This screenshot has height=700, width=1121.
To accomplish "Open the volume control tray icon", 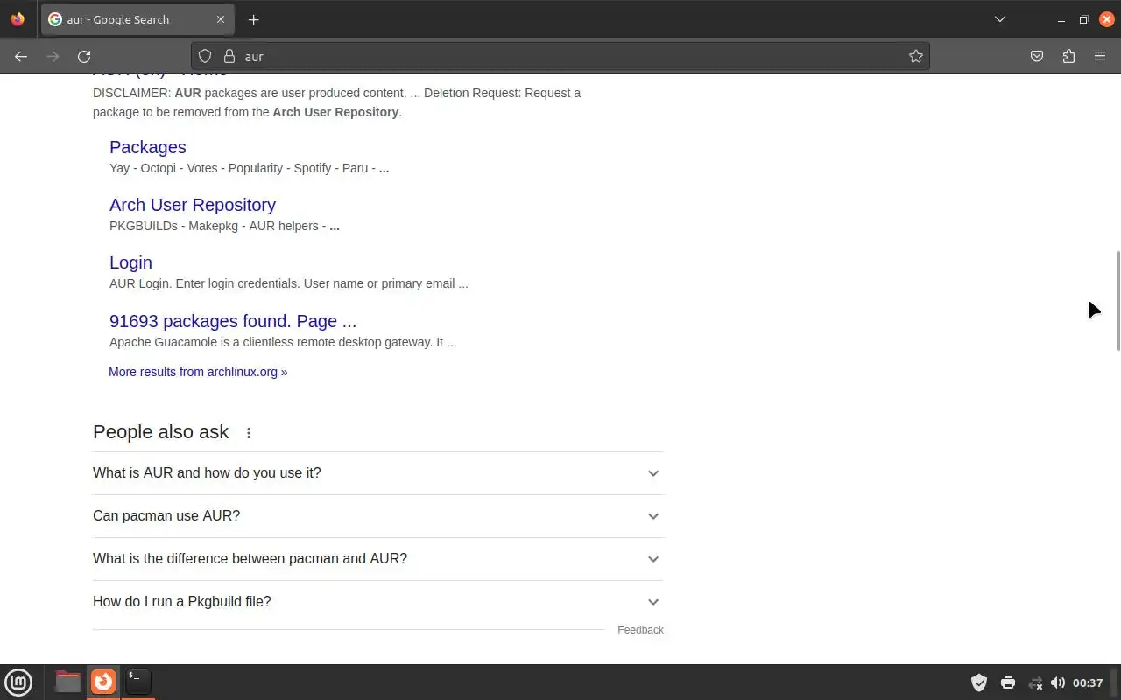I will coord(1058,682).
